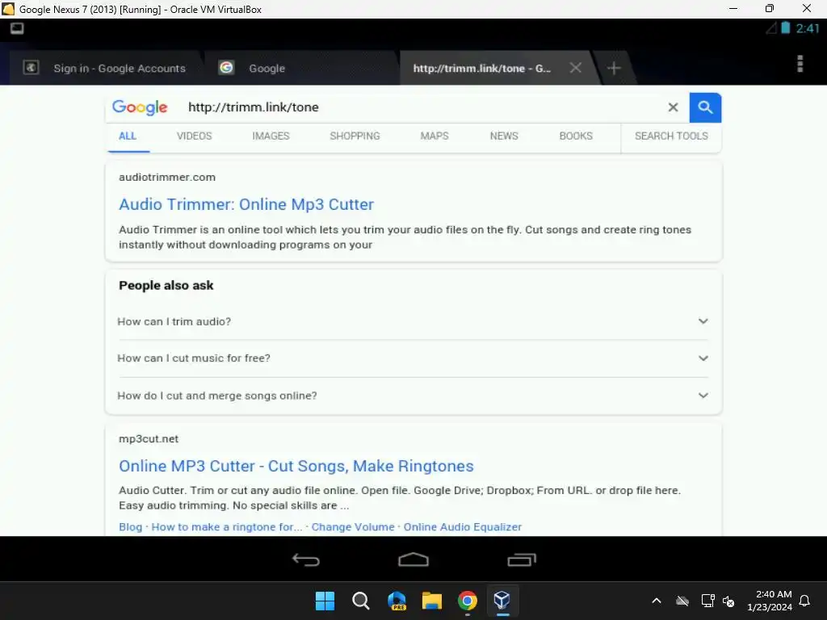The image size is (827, 620).
Task: Click the Android screenshot notification icon
Action: tap(17, 28)
